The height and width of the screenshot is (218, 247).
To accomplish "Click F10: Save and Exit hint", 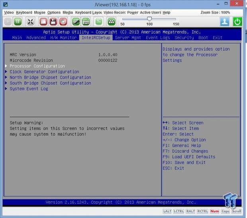I will 184,163.
